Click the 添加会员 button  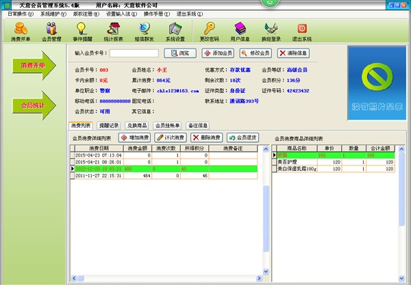pos(218,53)
